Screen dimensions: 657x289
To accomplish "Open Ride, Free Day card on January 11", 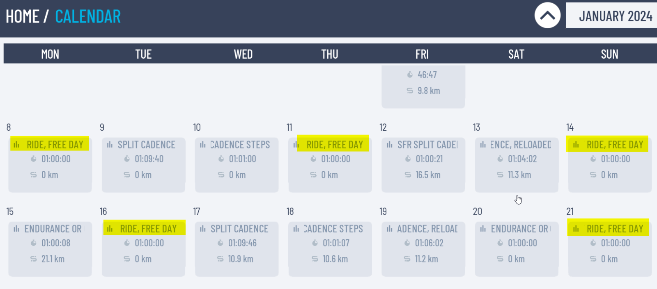I will click(330, 165).
